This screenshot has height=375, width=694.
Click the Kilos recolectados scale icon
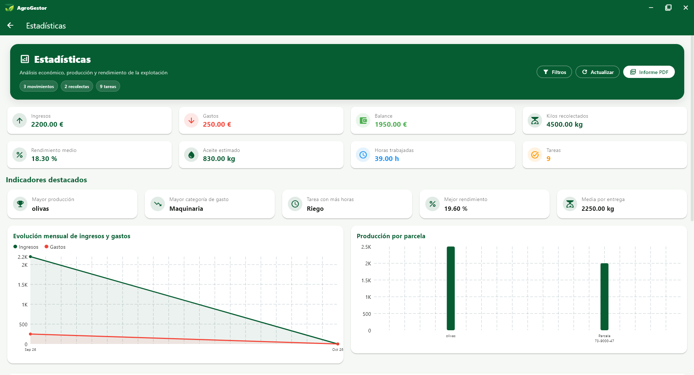(x=535, y=121)
